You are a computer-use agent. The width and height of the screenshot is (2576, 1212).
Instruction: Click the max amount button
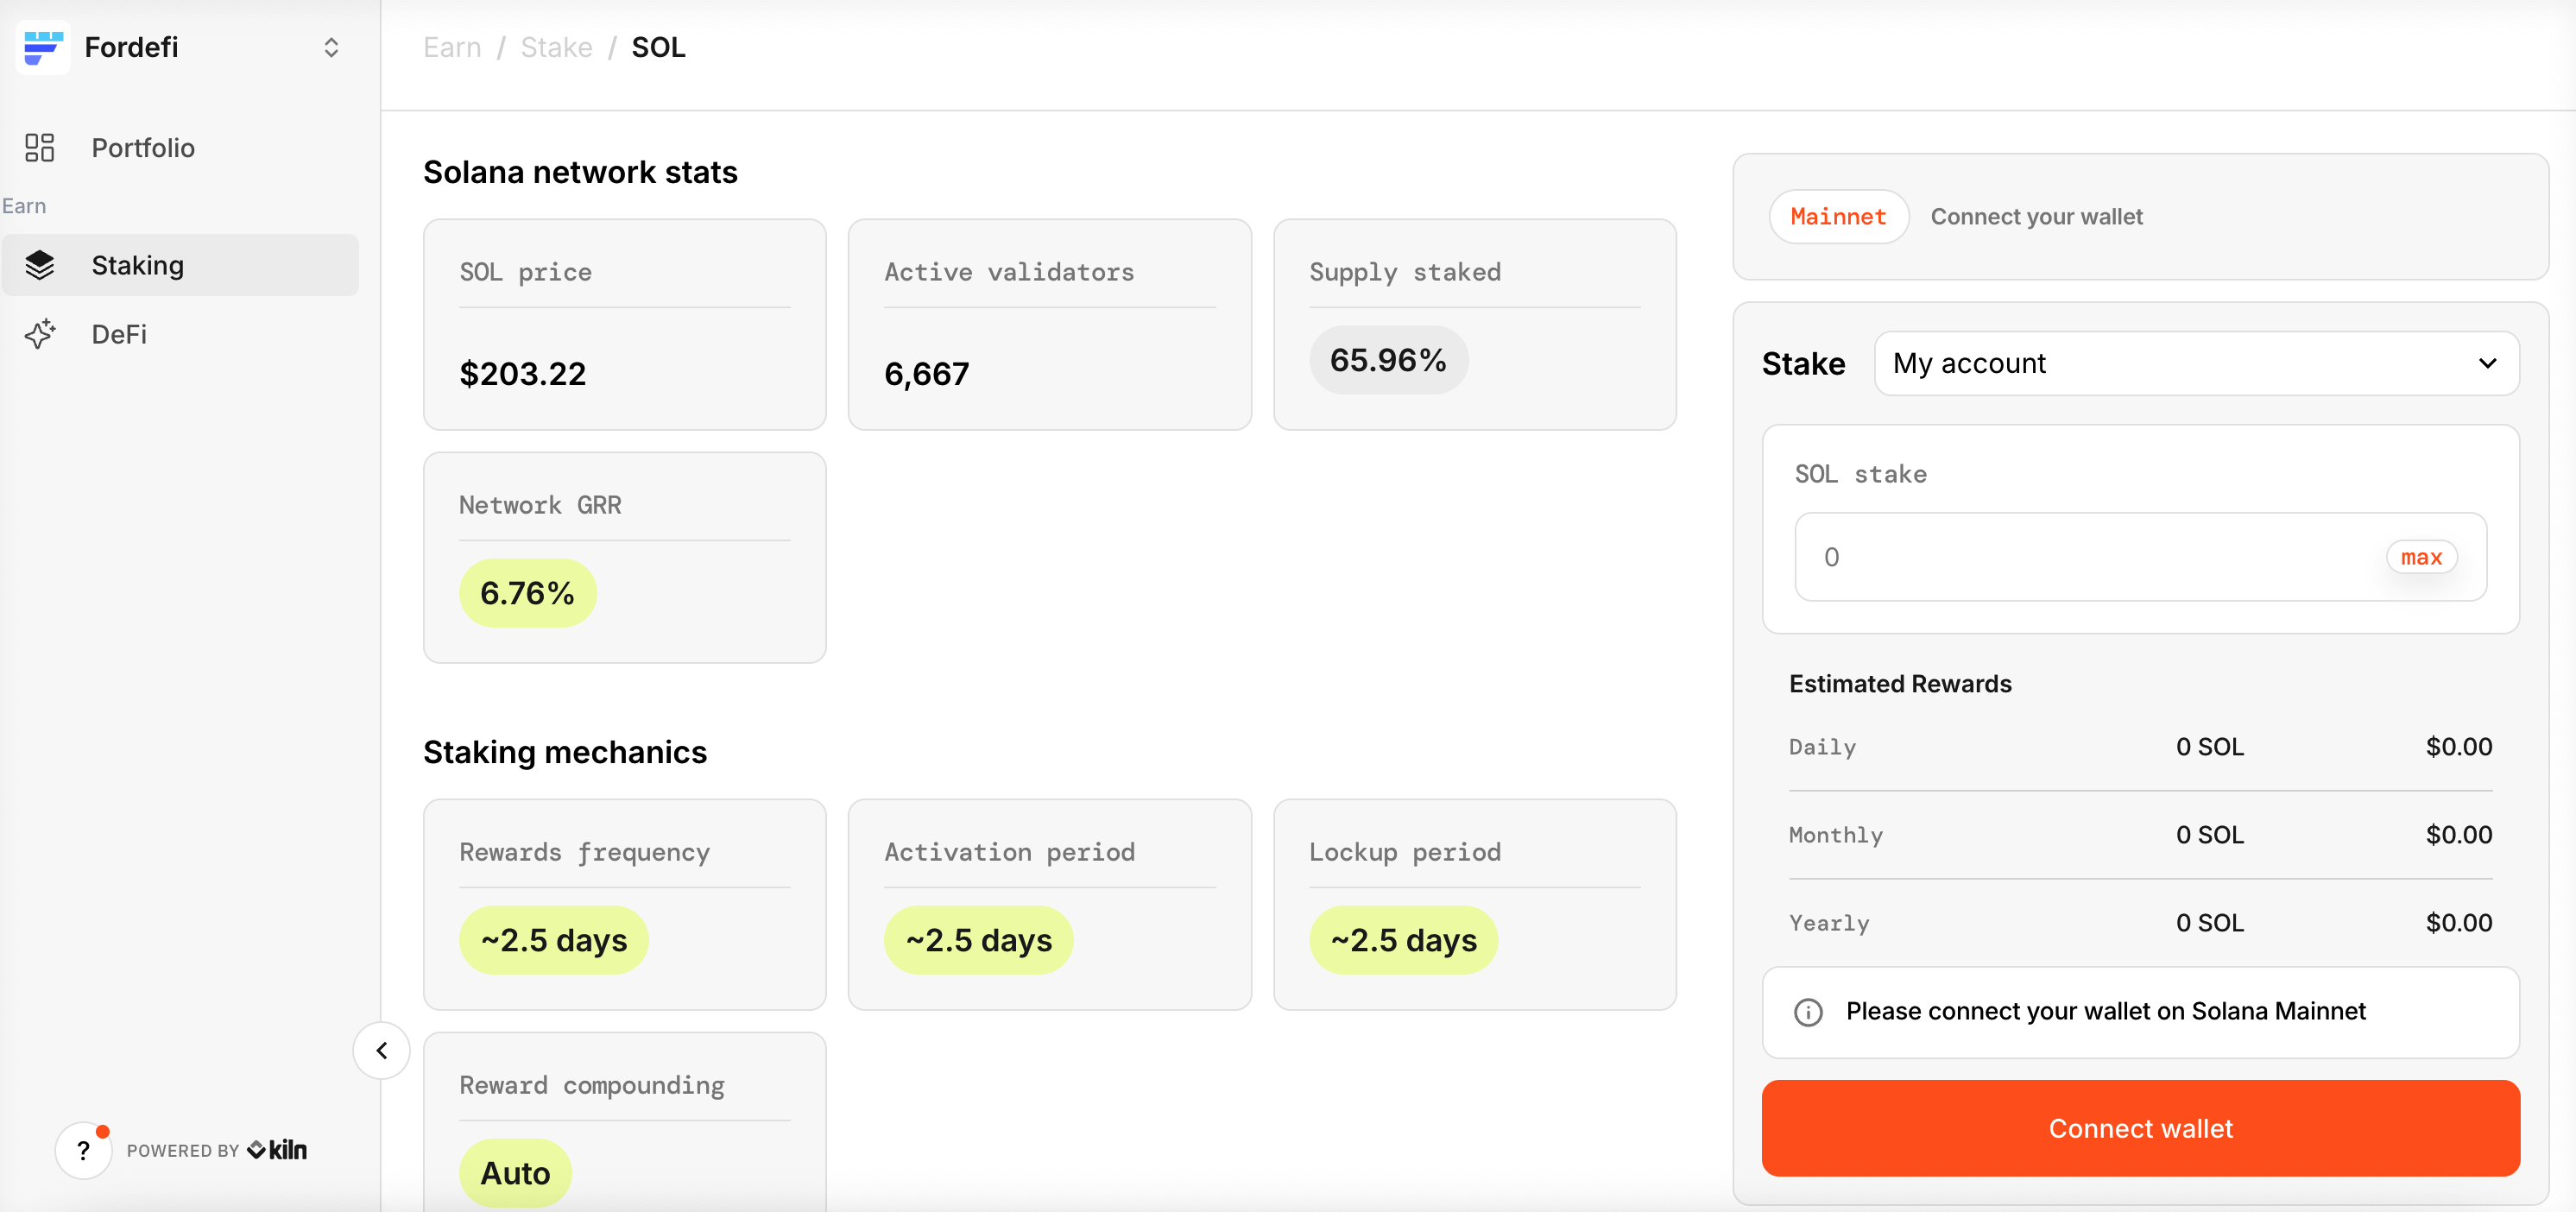[x=2420, y=557]
